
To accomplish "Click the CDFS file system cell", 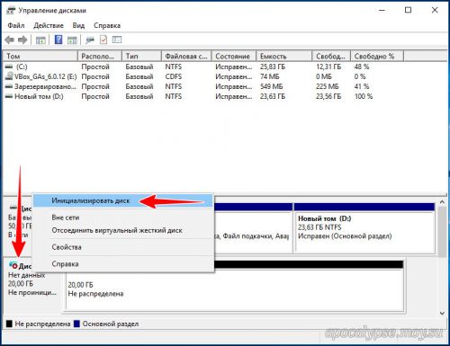I will coord(174,76).
